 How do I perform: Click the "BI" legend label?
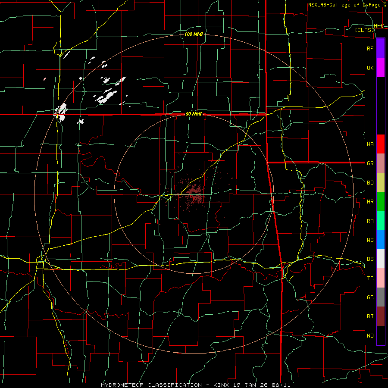click(x=370, y=316)
